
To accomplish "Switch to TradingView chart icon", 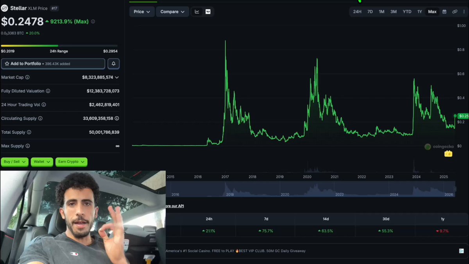I will [x=208, y=12].
